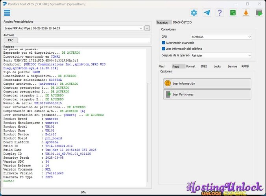Switch to the DIAGNÓSTICO tab
266x196 pixels.
click(182, 22)
